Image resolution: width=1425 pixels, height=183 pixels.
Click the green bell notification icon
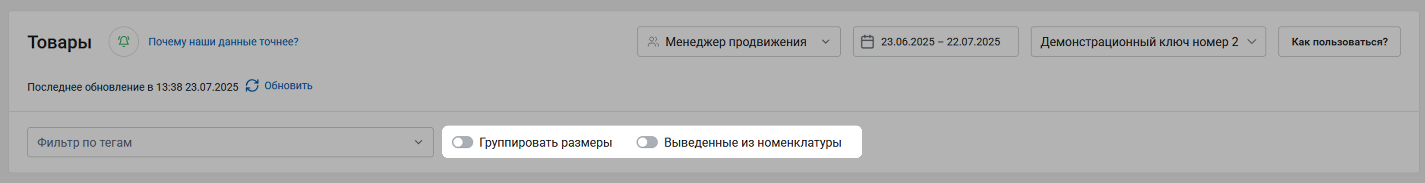123,41
